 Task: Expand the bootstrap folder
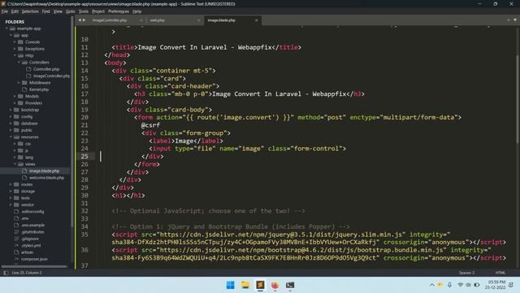point(11,110)
